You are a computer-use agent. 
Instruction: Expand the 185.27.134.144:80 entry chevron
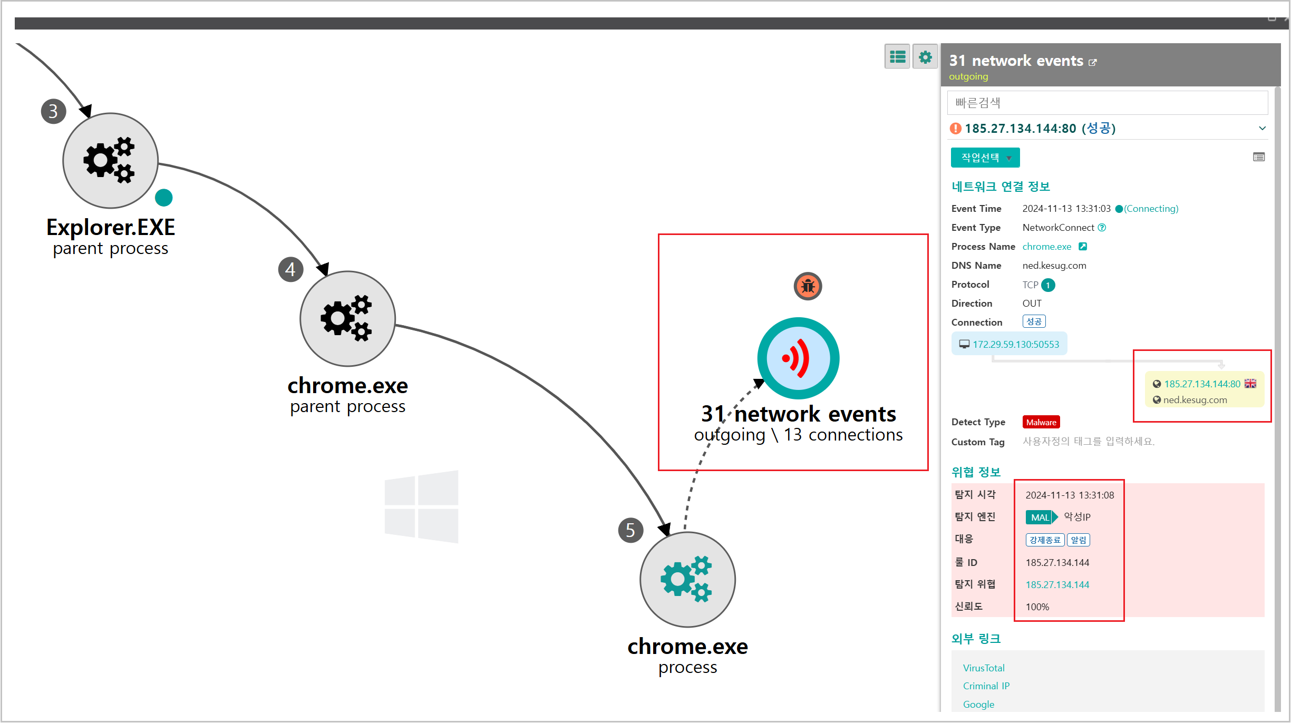pyautogui.click(x=1263, y=129)
